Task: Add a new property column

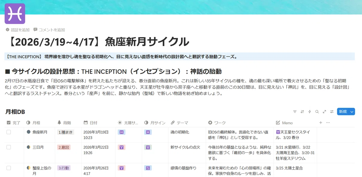Action: (x=321, y=123)
